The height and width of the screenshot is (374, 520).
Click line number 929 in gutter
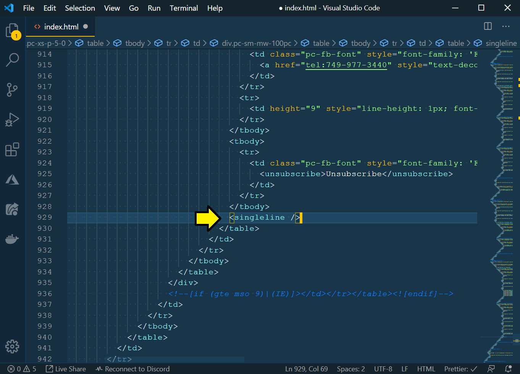[44, 217]
